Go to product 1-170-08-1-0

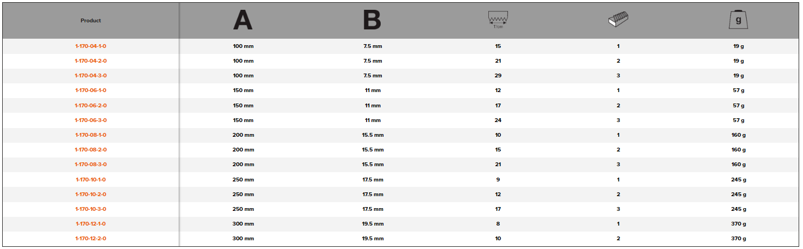tap(91, 135)
